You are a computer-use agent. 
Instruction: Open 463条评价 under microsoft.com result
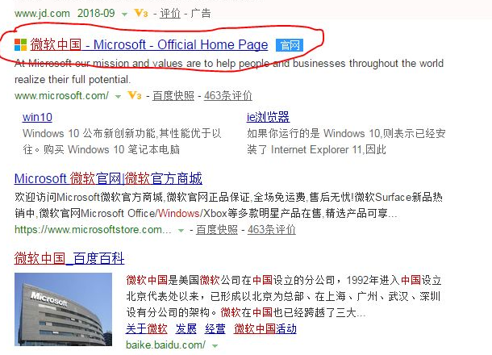click(x=228, y=95)
